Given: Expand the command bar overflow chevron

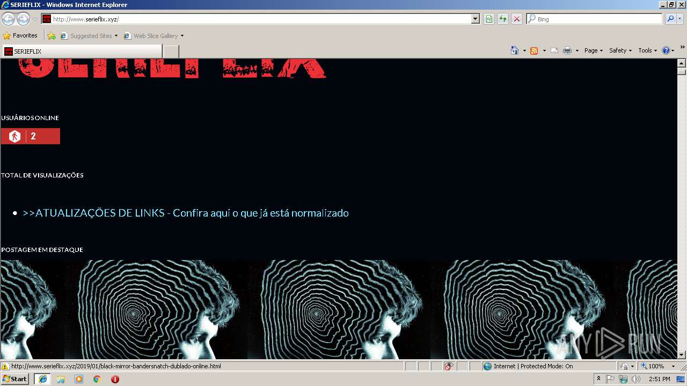Looking at the screenshot, I should [683, 47].
